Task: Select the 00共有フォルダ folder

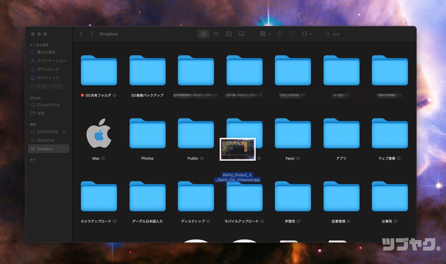Action: (99, 71)
